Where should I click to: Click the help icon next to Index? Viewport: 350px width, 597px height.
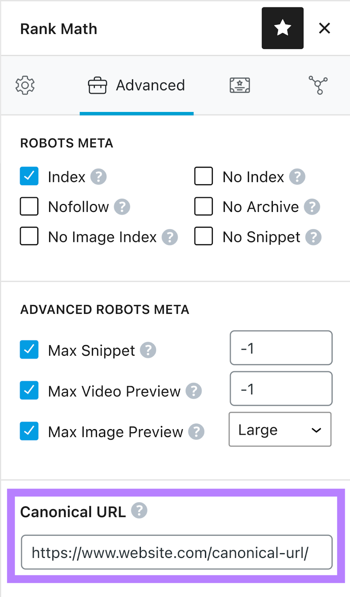(x=98, y=176)
